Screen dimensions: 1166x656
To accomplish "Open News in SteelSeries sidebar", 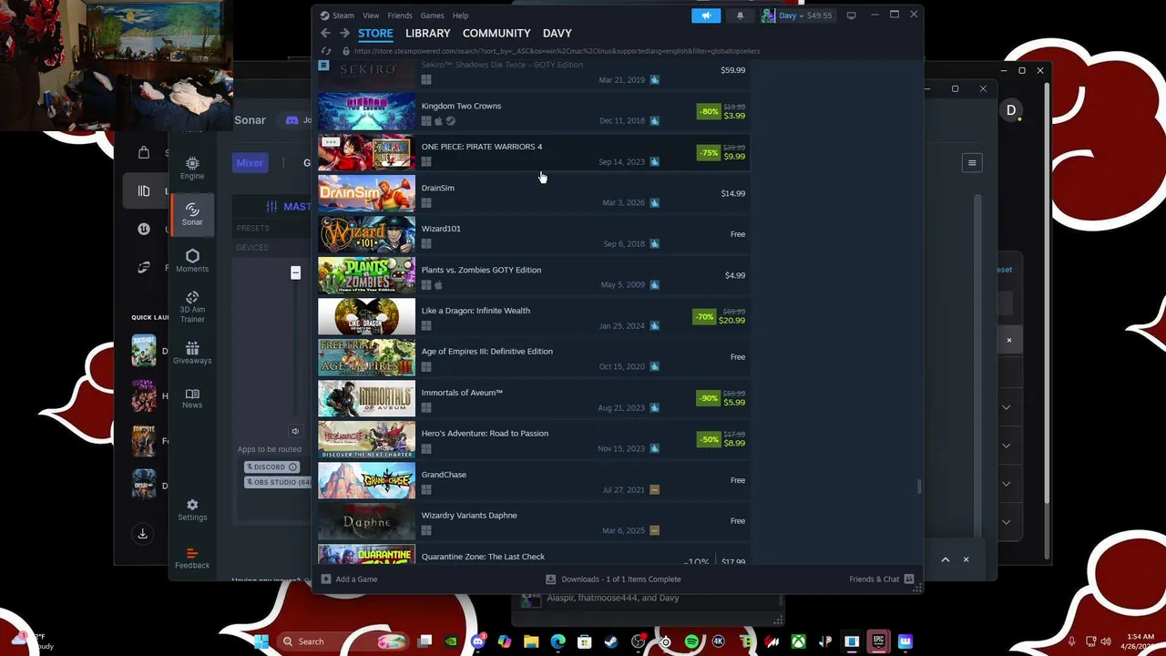I will 192,398.
